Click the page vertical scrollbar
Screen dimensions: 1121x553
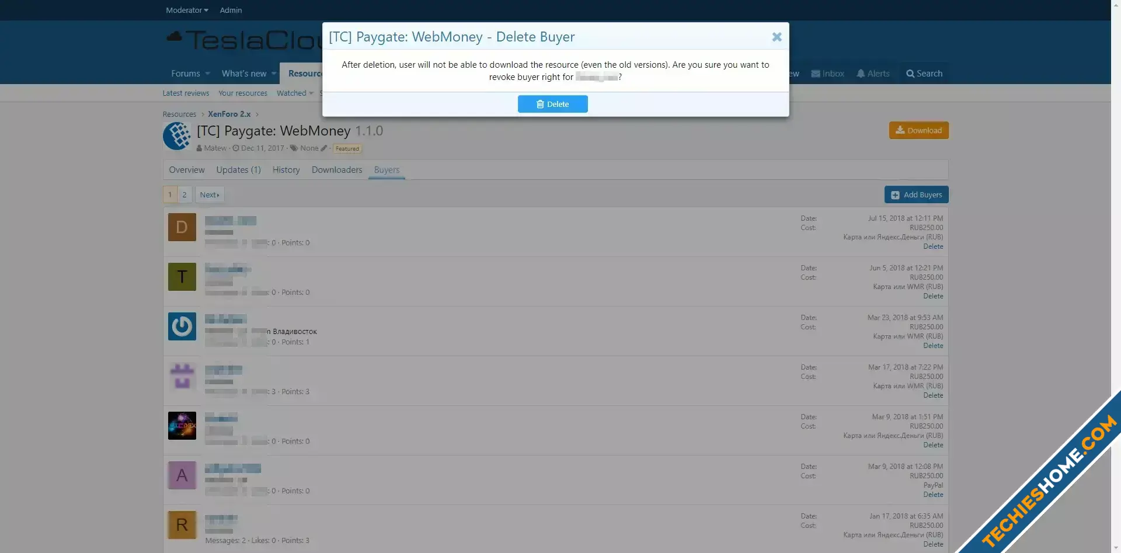pos(1116,276)
